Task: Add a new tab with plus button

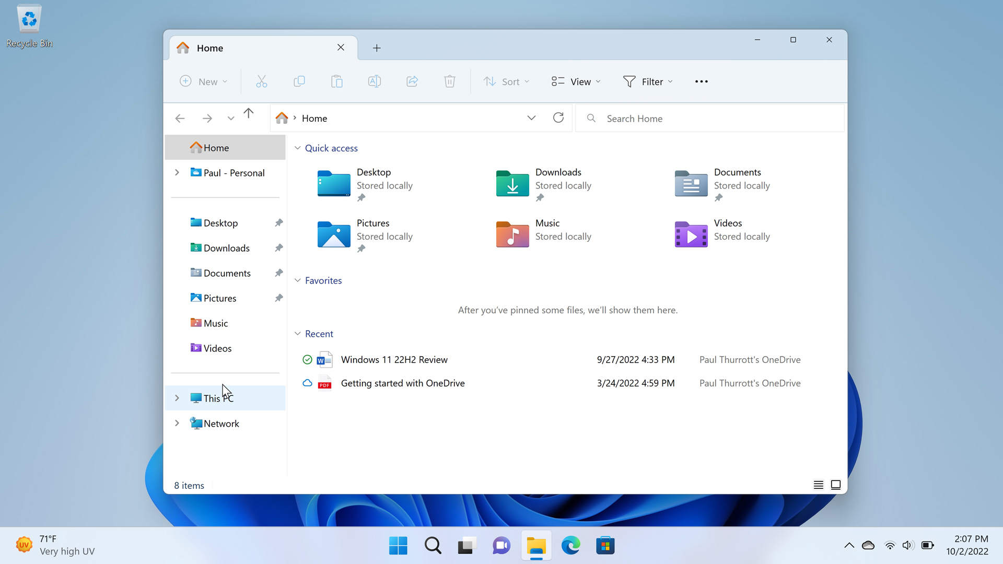Action: point(377,48)
